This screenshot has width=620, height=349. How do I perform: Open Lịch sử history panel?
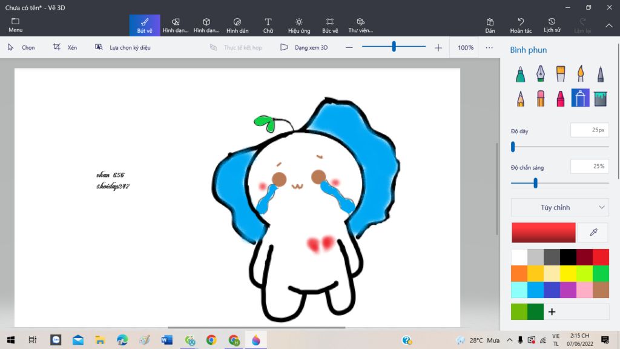pos(552,25)
